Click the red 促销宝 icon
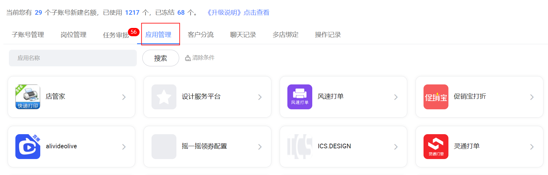This screenshot has height=175, width=548. pos(436,97)
